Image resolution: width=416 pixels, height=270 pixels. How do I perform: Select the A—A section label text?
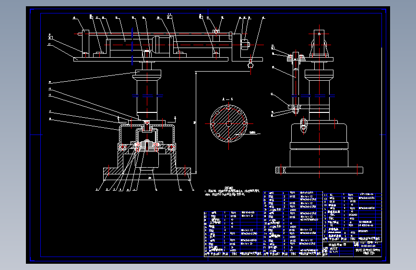click(227, 99)
